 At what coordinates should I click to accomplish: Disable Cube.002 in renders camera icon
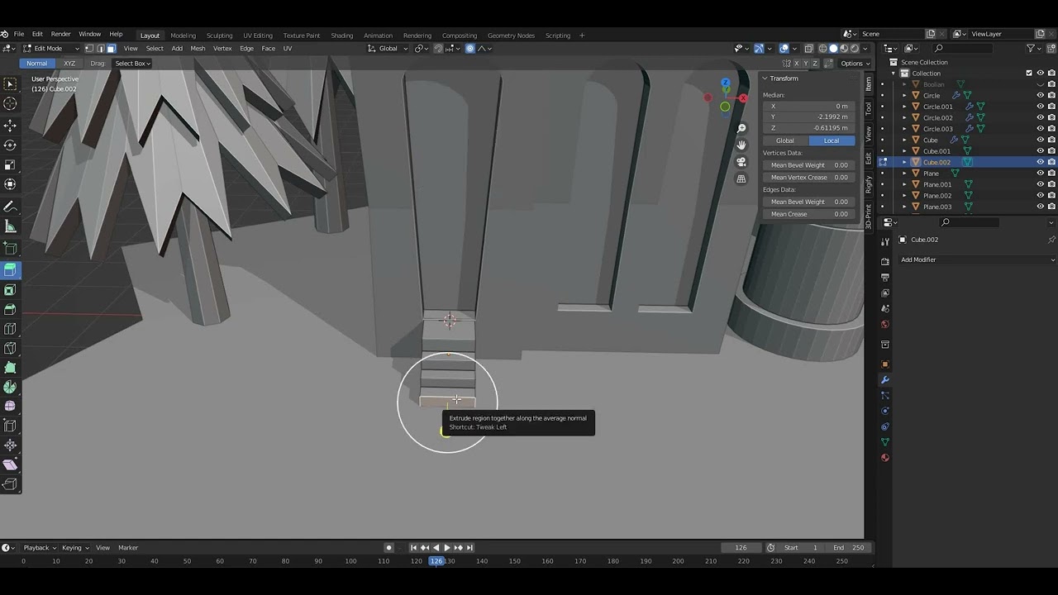pos(1051,162)
